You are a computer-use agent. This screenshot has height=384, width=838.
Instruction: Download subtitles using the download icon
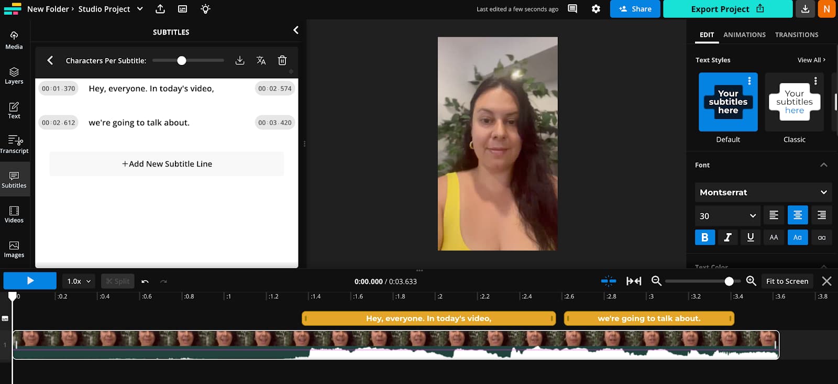click(x=240, y=60)
